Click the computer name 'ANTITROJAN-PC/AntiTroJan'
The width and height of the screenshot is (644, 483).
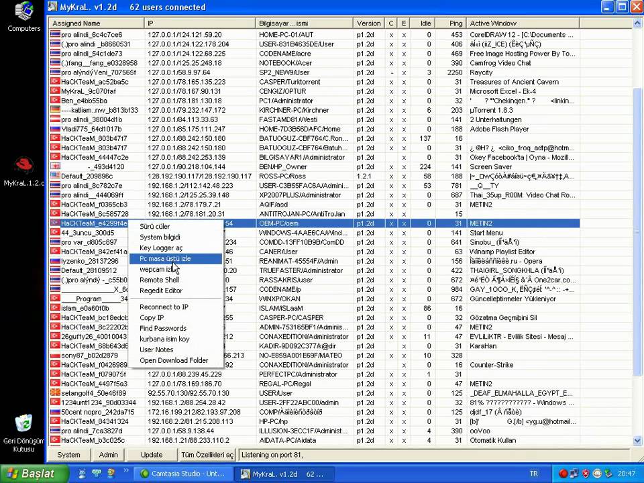click(x=302, y=214)
